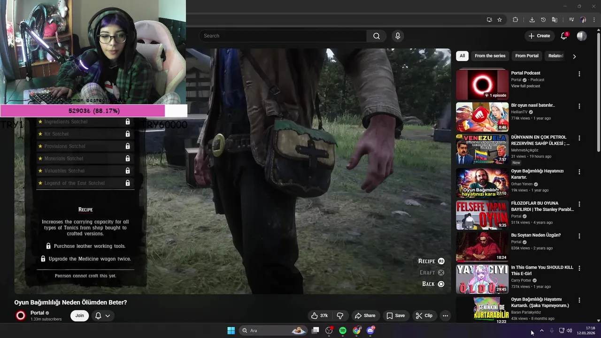
Task: Create a Clip of the video
Action: [424, 315]
